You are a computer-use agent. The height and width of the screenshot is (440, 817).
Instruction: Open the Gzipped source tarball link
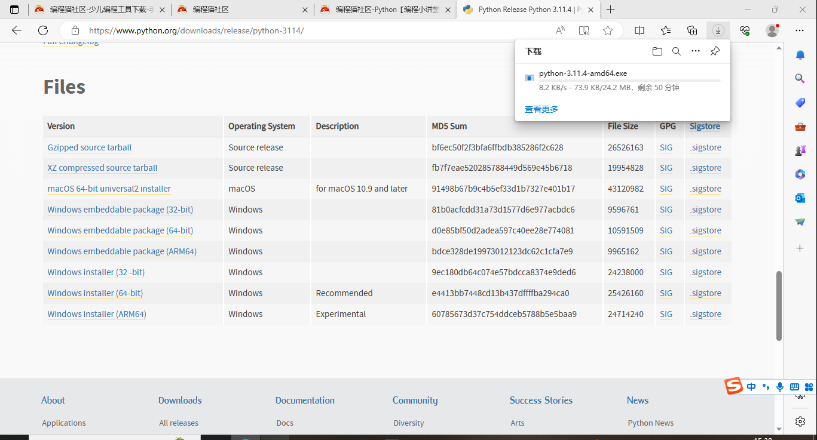click(x=90, y=147)
